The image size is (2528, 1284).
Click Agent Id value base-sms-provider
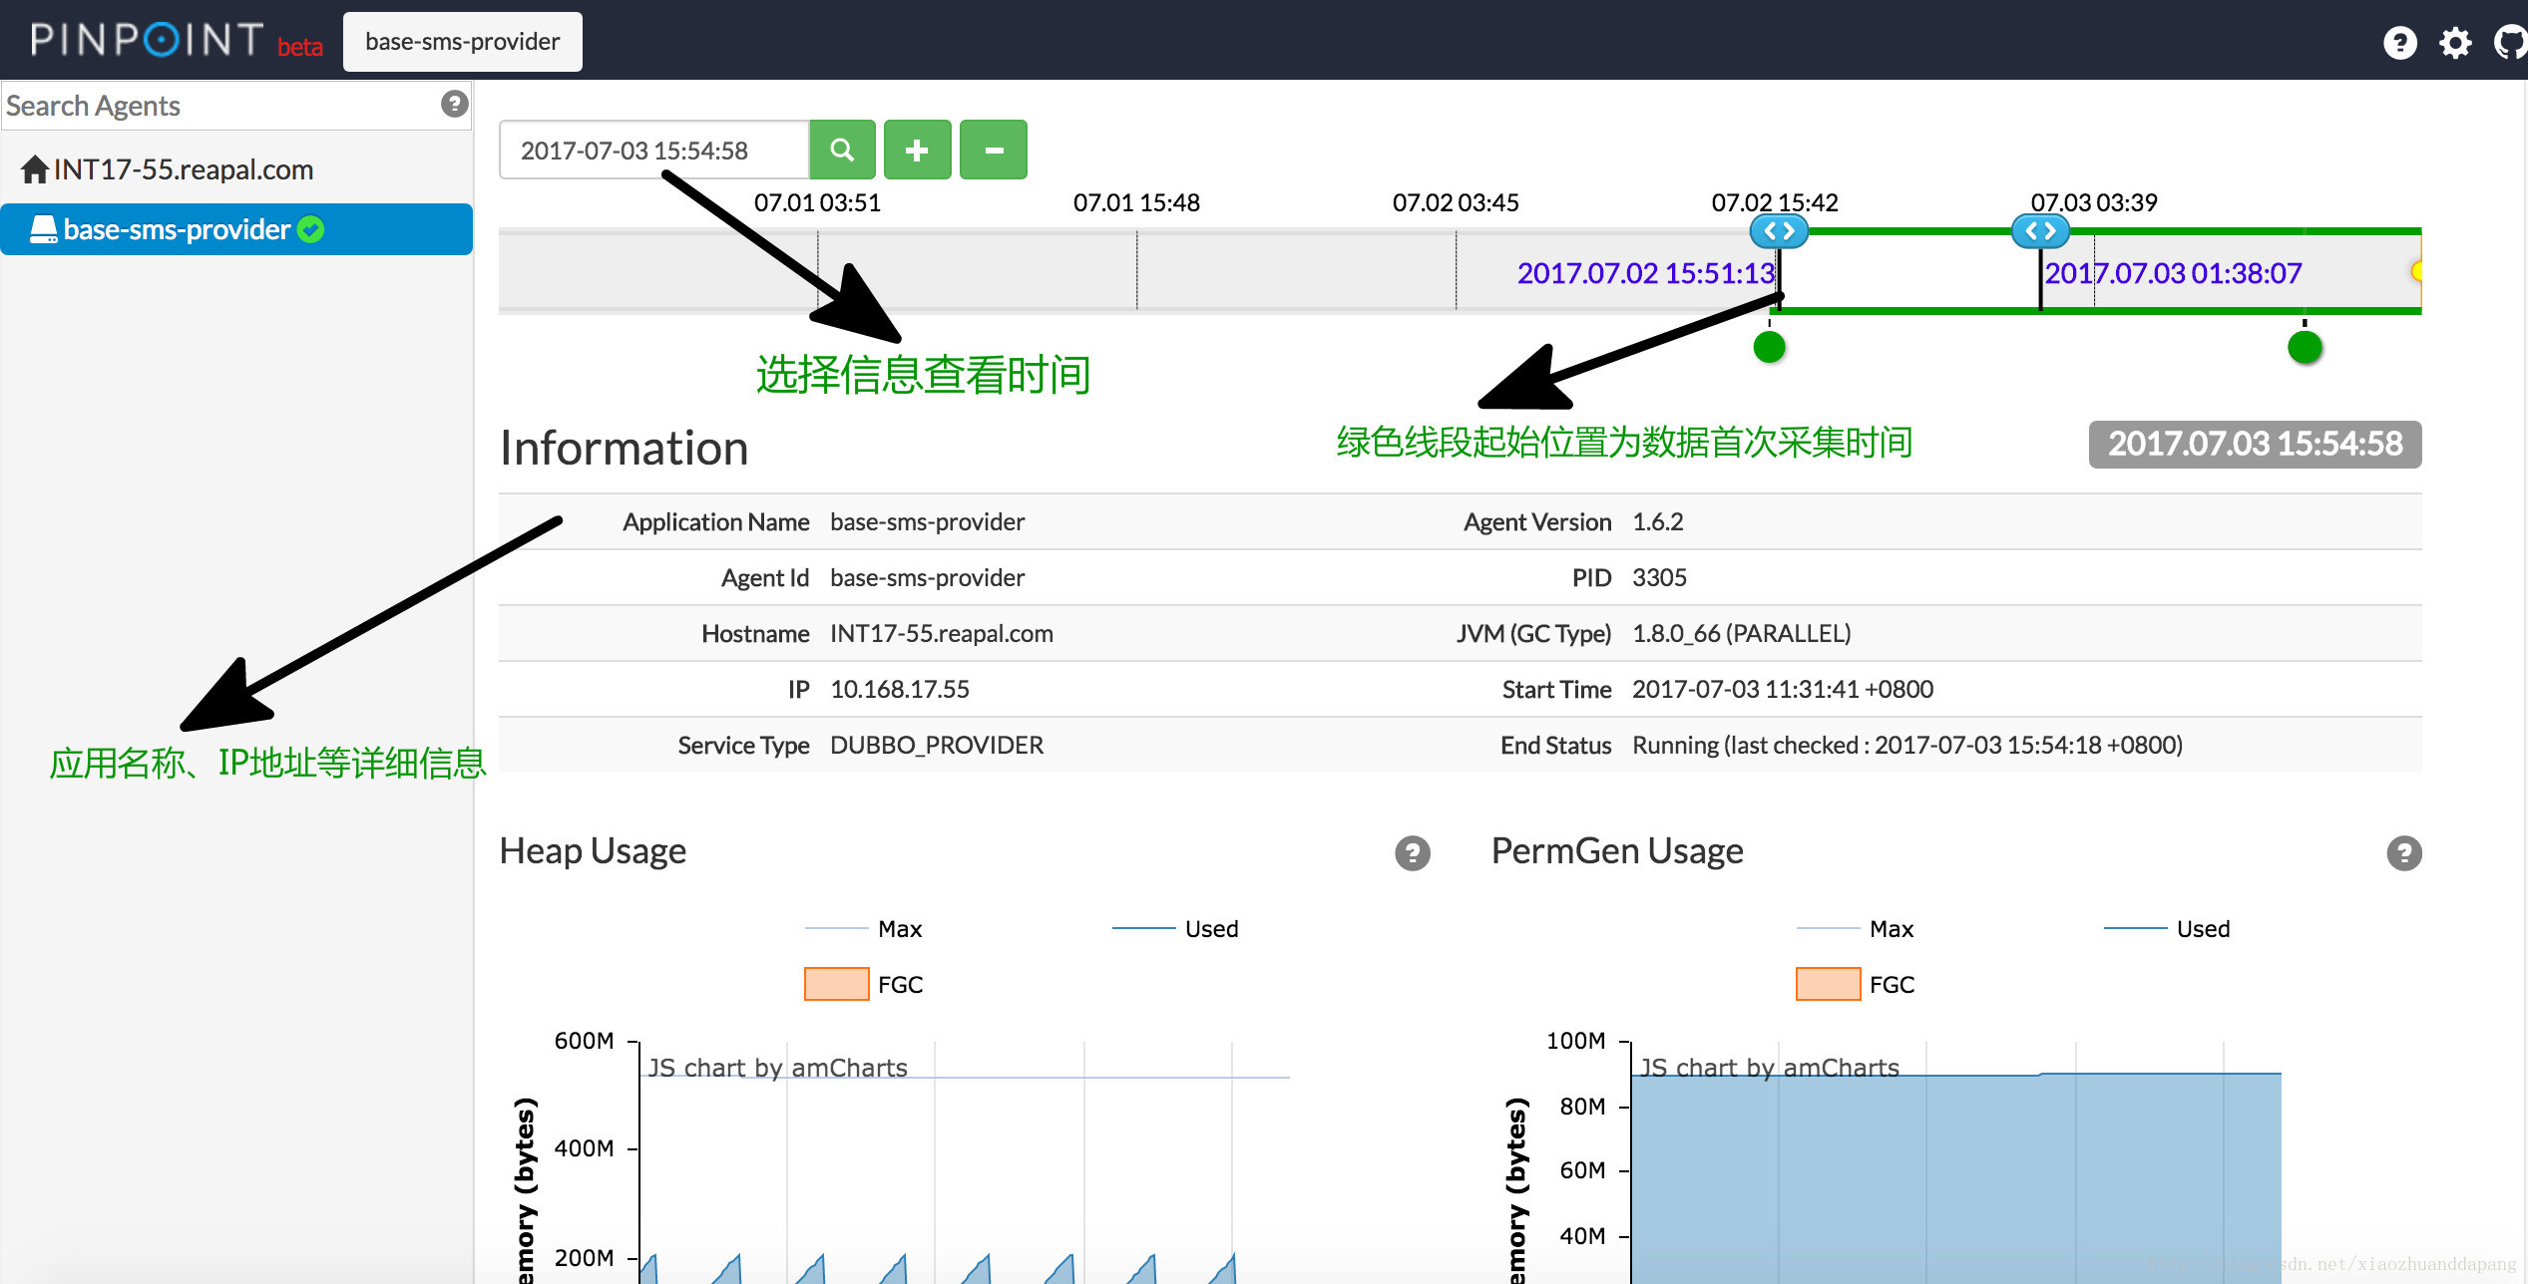tap(928, 578)
